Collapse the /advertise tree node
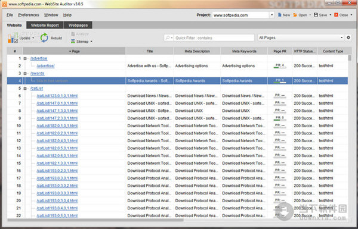Screen dimensions: 358x229 [25, 58]
